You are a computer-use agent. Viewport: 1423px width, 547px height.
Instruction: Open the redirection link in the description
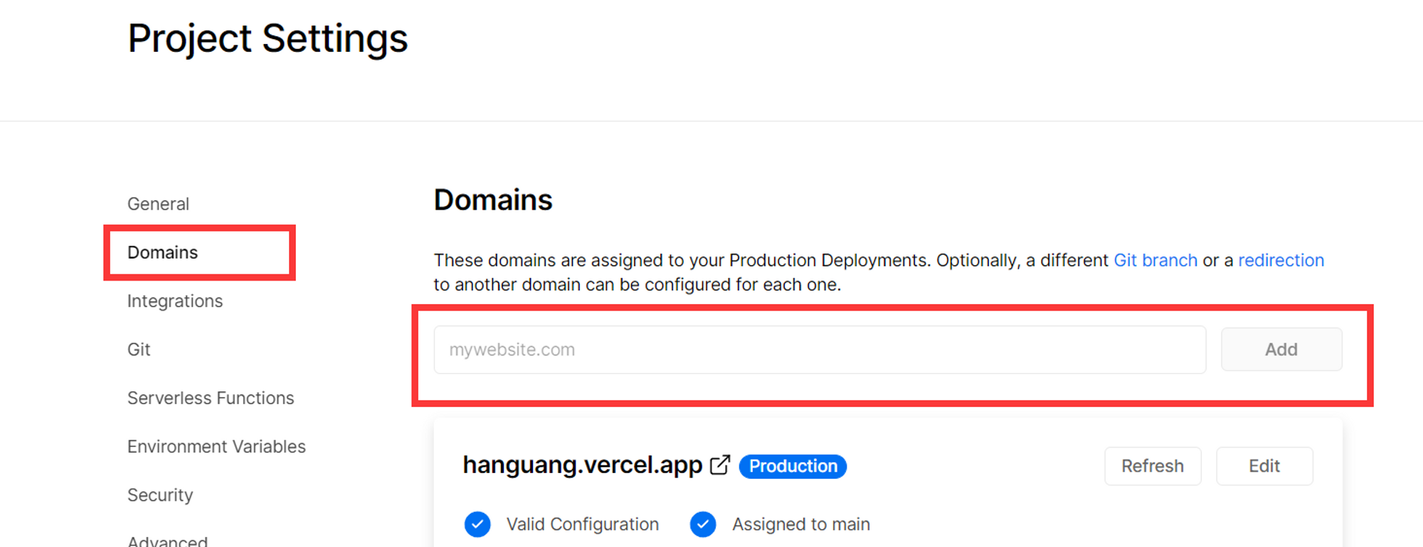pyautogui.click(x=1281, y=261)
